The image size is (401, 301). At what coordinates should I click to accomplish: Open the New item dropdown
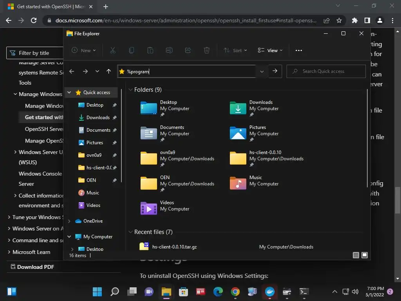point(84,51)
